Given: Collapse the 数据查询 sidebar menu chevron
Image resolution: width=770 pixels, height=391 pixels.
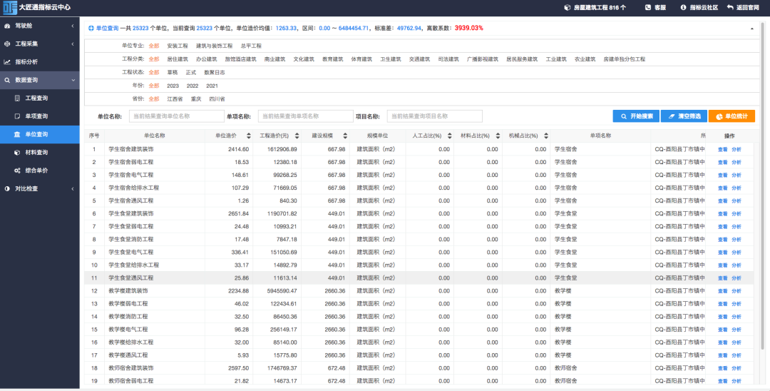Looking at the screenshot, I should click(x=73, y=80).
